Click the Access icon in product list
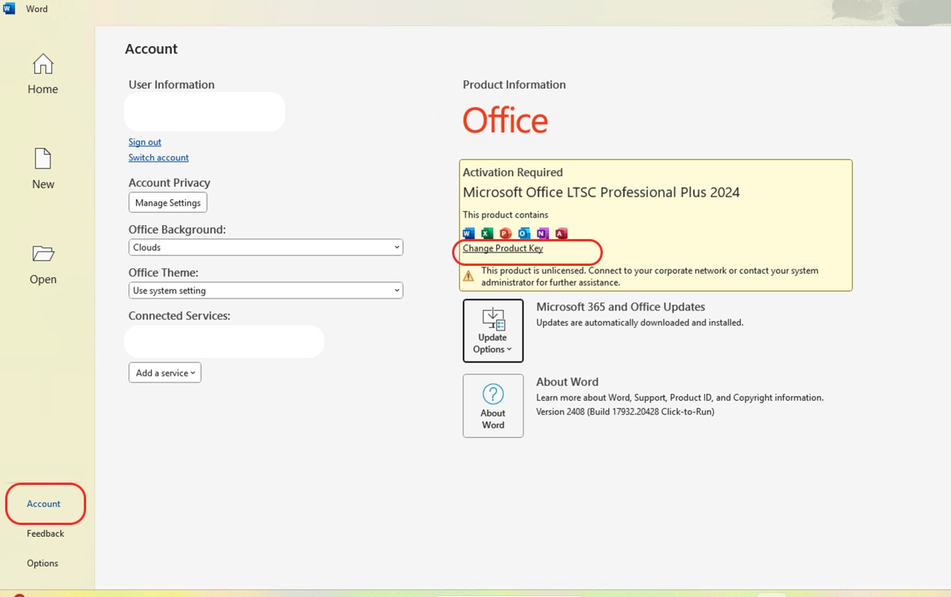The height and width of the screenshot is (597, 951). (561, 233)
